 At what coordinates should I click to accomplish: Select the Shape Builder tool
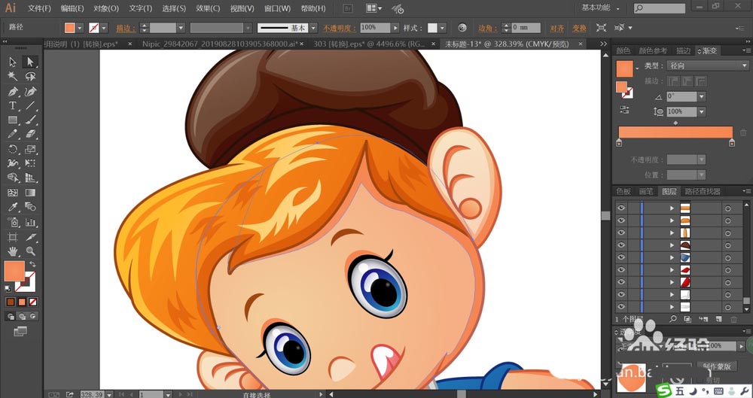13,178
